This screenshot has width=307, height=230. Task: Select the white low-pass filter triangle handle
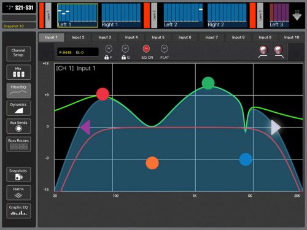[x=276, y=128]
